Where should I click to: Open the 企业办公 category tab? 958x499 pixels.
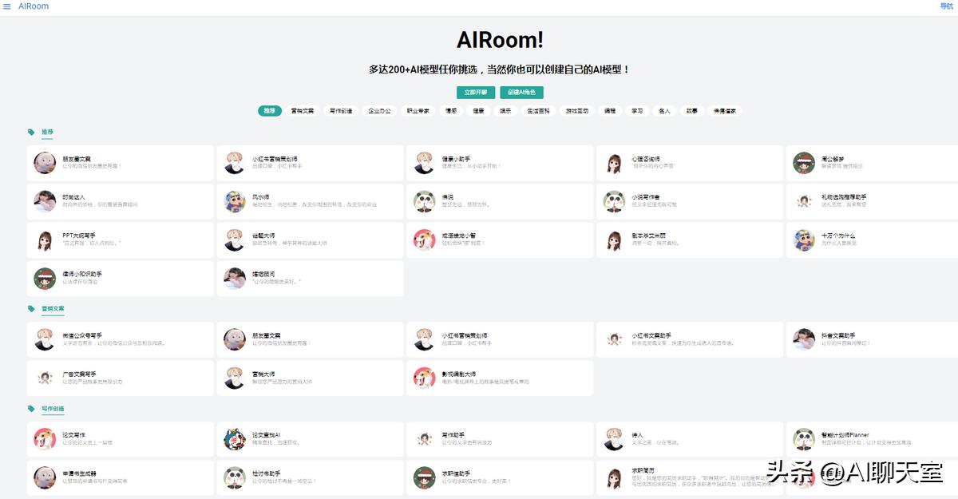coord(379,111)
